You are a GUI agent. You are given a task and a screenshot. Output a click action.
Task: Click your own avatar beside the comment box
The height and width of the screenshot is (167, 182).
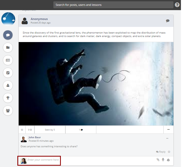pos(23,161)
